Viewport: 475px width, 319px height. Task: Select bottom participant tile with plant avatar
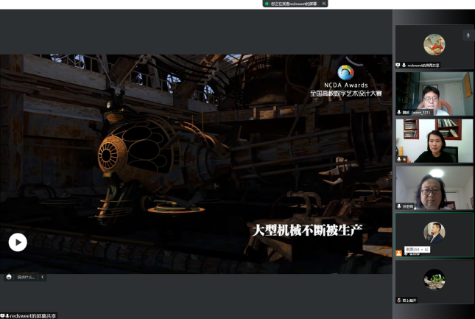(434, 281)
